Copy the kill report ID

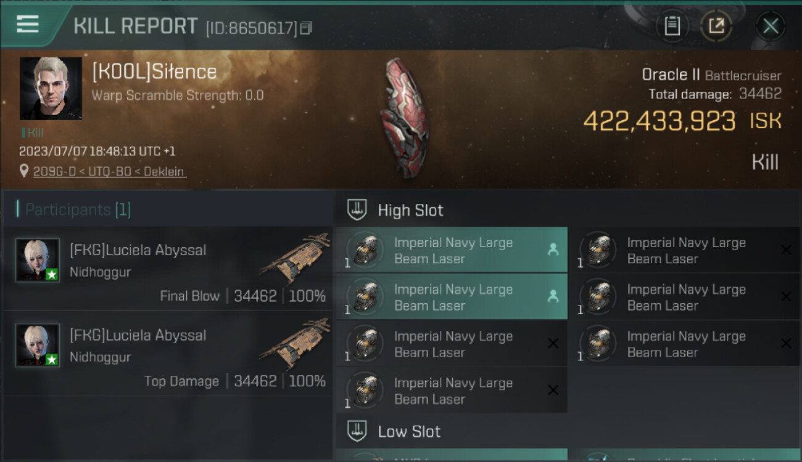click(307, 28)
